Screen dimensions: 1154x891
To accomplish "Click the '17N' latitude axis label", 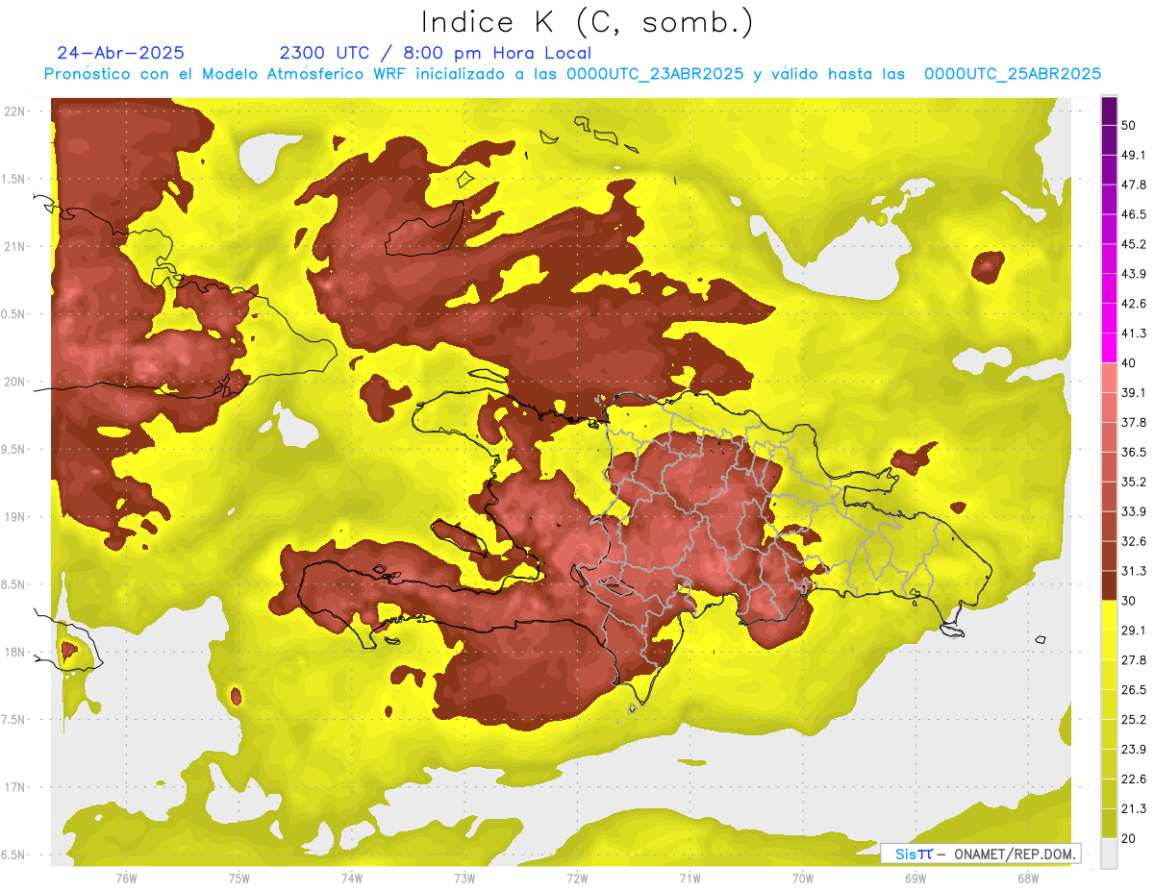I will click(15, 787).
